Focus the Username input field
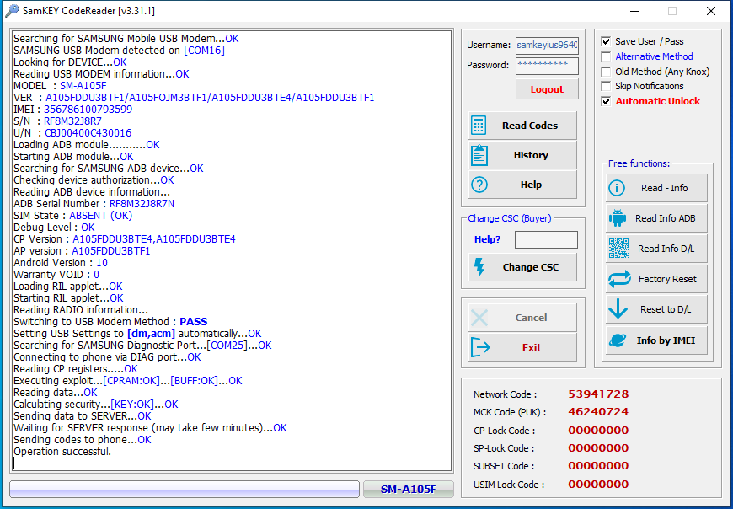Image resolution: width=733 pixels, height=509 pixels. 547,46
